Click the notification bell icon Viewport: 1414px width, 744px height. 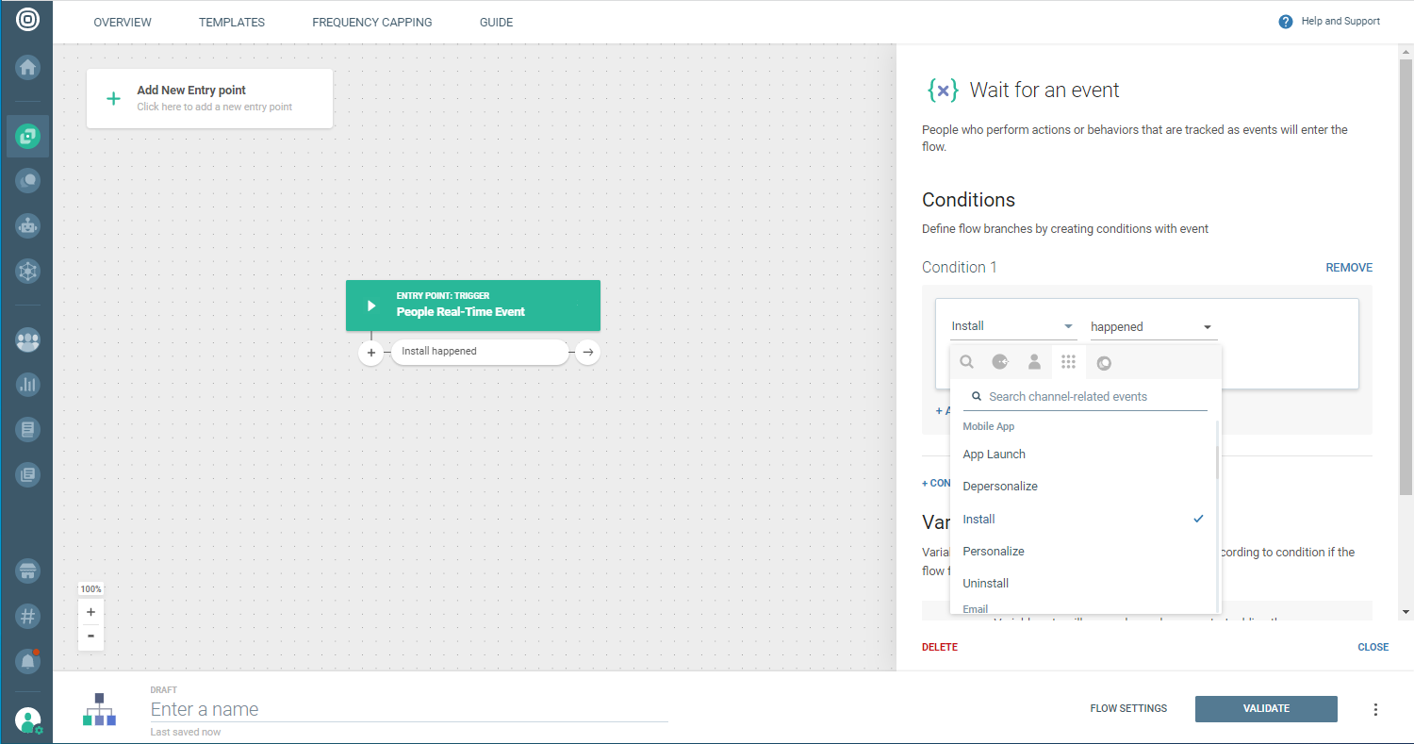[27, 662]
